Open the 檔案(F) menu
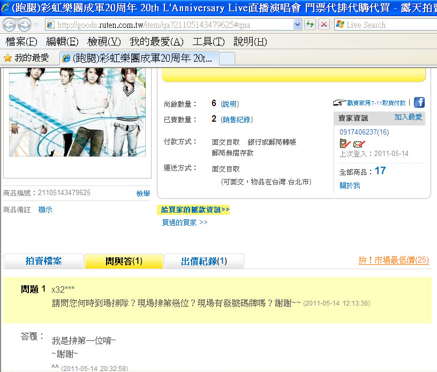The height and width of the screenshot is (372, 437). coord(21,42)
